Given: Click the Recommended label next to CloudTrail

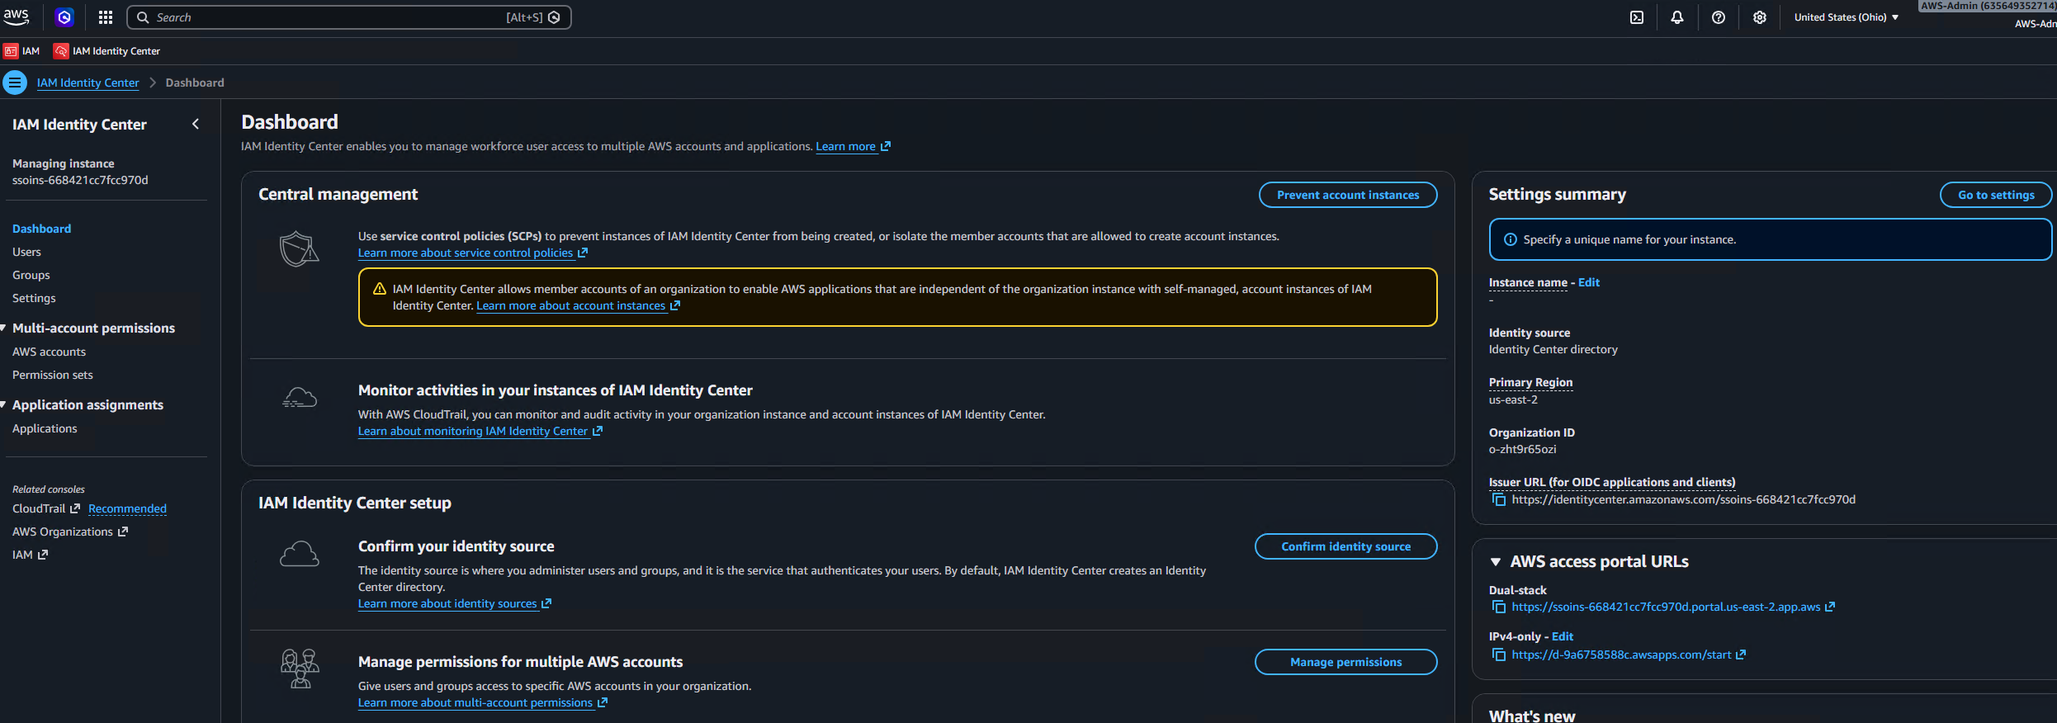Looking at the screenshot, I should (x=127, y=508).
